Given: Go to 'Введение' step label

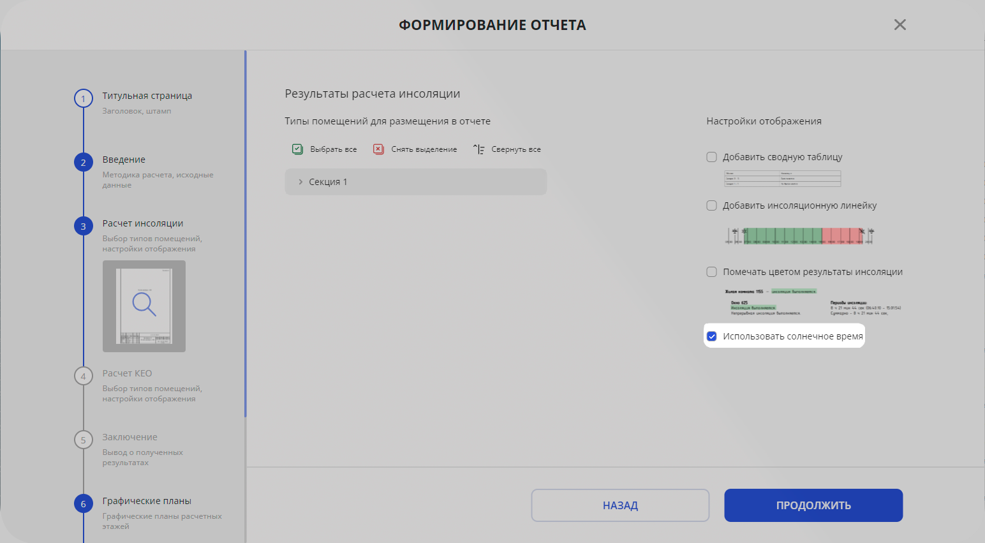Looking at the screenshot, I should (x=124, y=160).
